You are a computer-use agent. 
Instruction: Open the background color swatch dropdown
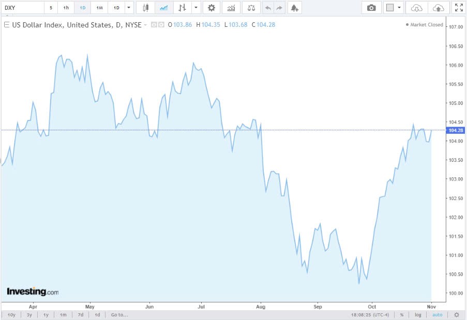(398, 7)
